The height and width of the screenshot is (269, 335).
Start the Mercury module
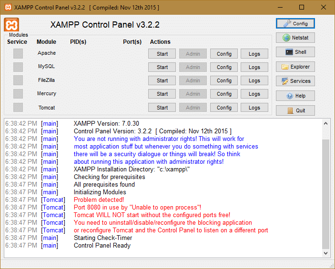162,94
